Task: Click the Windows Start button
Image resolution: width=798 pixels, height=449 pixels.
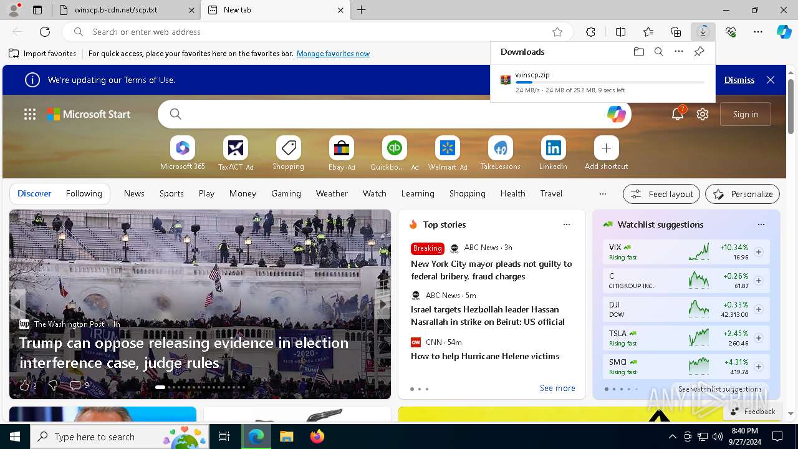Action: pyautogui.click(x=15, y=437)
